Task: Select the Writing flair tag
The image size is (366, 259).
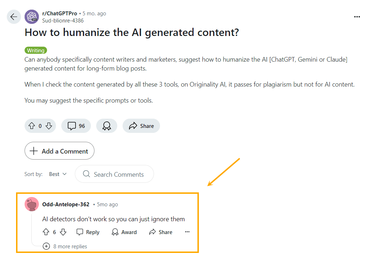Action: [36, 50]
